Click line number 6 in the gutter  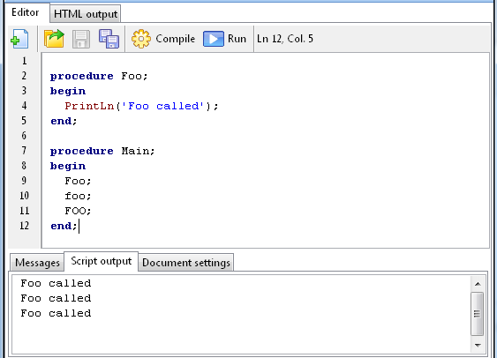(x=24, y=136)
